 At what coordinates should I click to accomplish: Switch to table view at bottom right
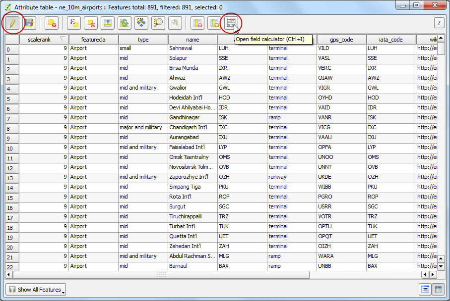438,290
